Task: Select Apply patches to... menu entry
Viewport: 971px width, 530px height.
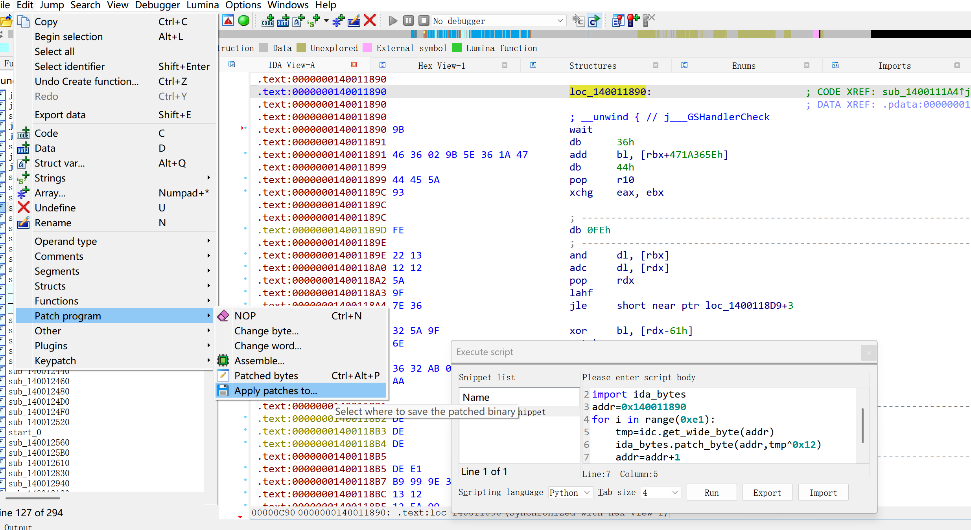Action: (275, 391)
